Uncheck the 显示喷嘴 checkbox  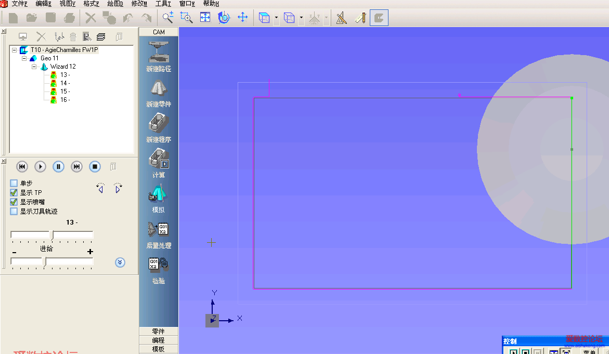(14, 202)
